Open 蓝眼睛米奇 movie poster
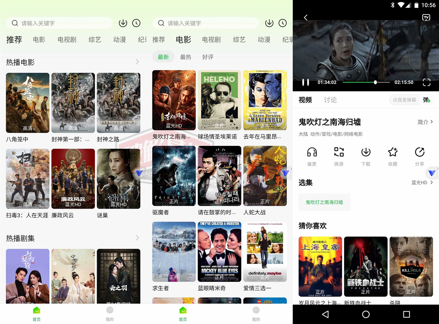The image size is (439, 324). [x=220, y=252]
